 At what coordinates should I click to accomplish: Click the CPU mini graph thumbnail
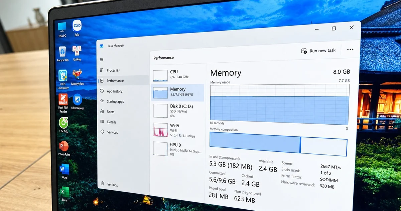tap(160, 76)
